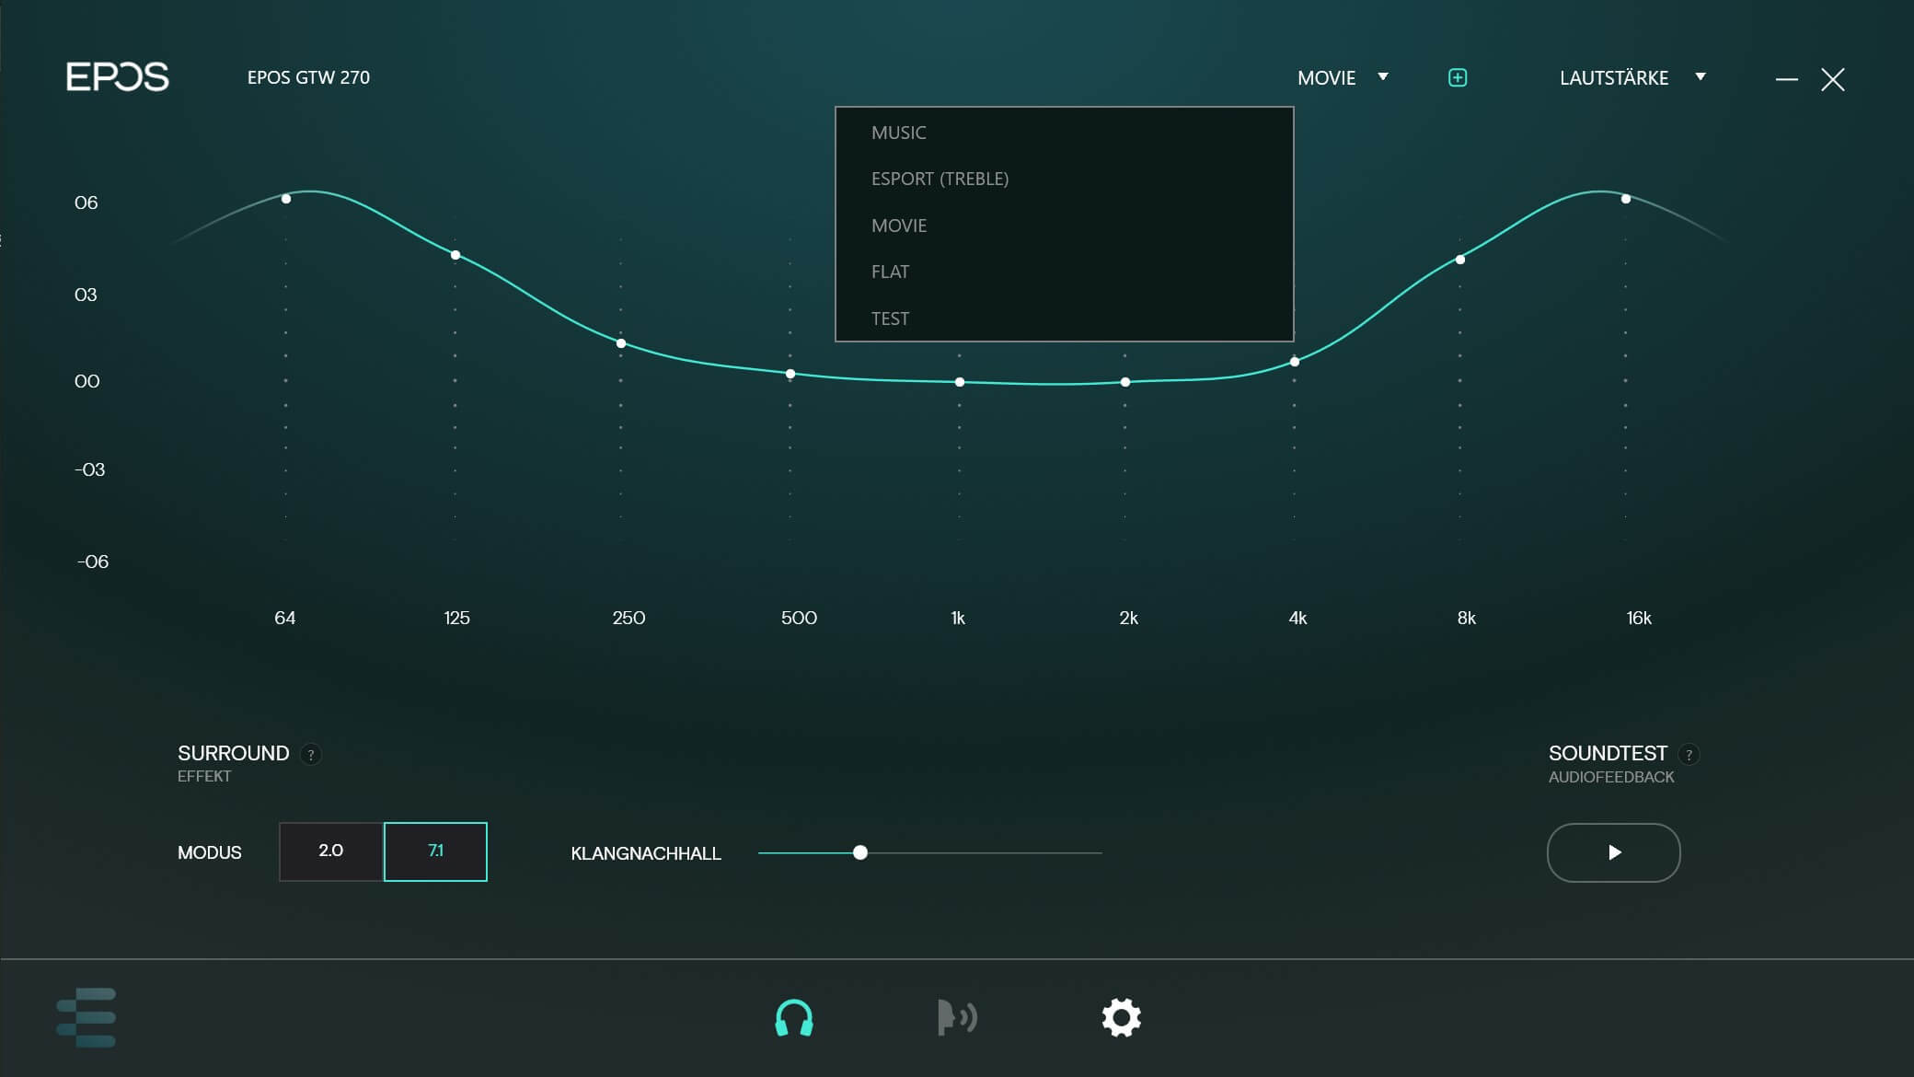Choose the TEST preset

click(x=1064, y=318)
